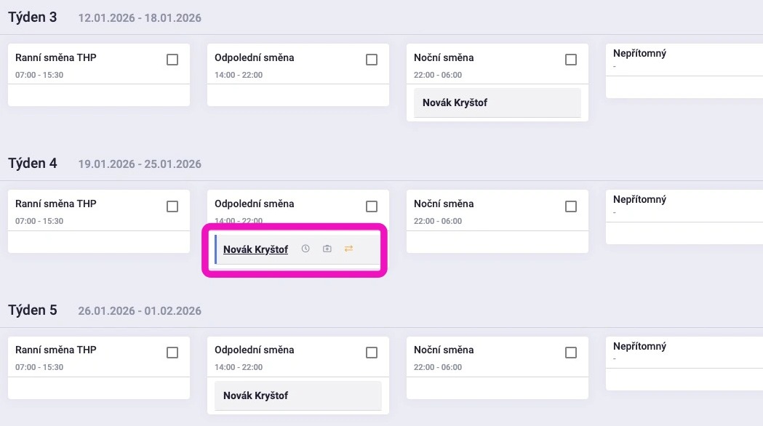Select Novák Kryštof in Týden 5 afternoon shift
This screenshot has width=763, height=426.
point(255,395)
